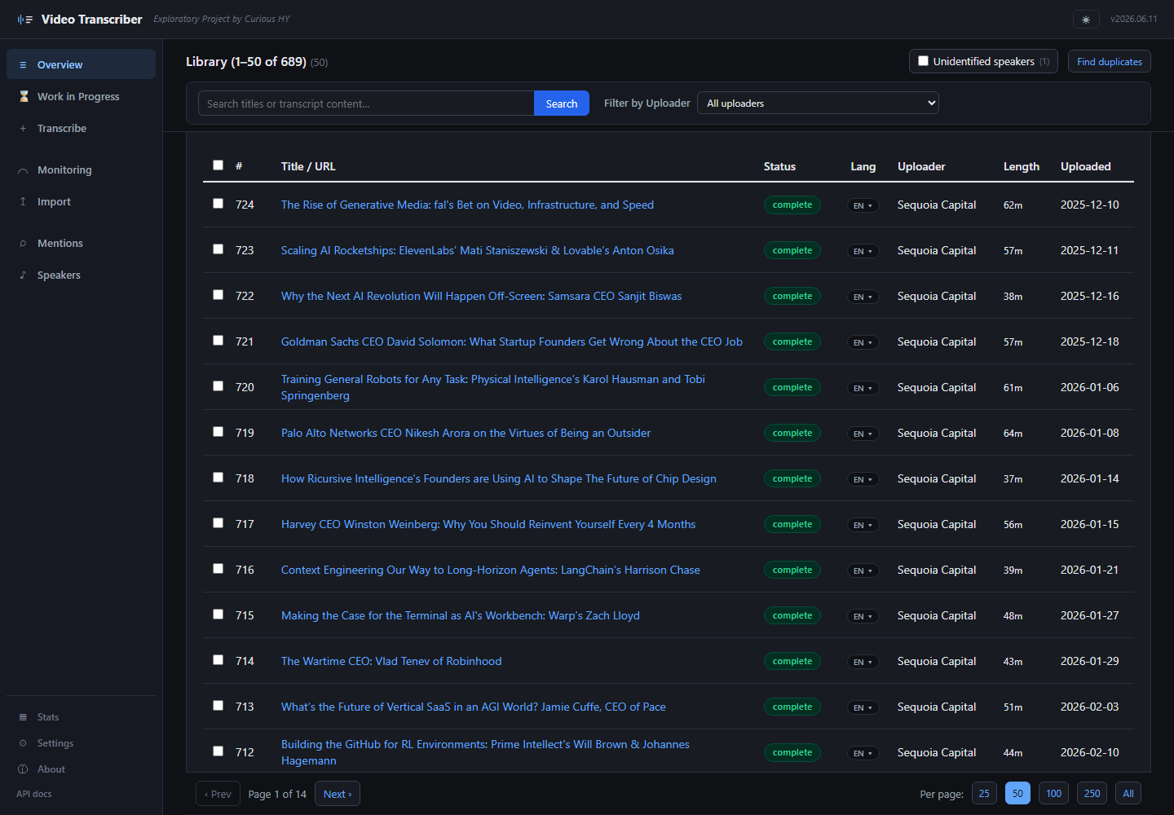This screenshot has height=815, width=1174.
Task: Select the checkbox for row 720
Action: point(218,386)
